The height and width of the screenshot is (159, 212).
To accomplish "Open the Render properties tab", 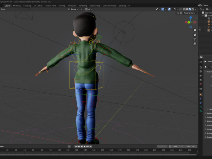I will 201,67.
